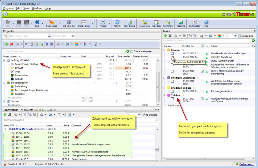Delete the timestamp with the X icon

coord(10,115)
